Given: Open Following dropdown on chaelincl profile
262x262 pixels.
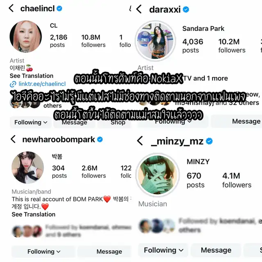Looking at the screenshot, I should [31, 122].
